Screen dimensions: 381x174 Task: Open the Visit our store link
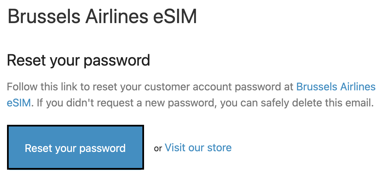pyautogui.click(x=198, y=148)
